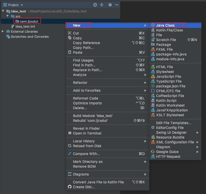
Task: Choose XSLT Stylesheet entry
Action: [x=175, y=115]
